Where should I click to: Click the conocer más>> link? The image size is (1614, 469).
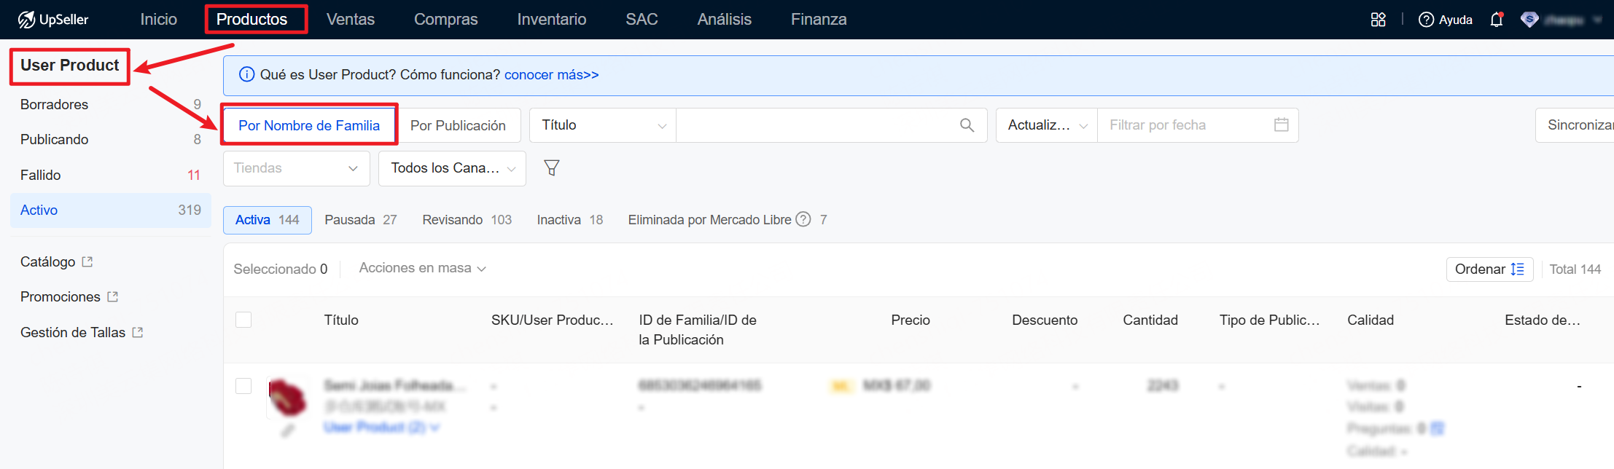(552, 75)
